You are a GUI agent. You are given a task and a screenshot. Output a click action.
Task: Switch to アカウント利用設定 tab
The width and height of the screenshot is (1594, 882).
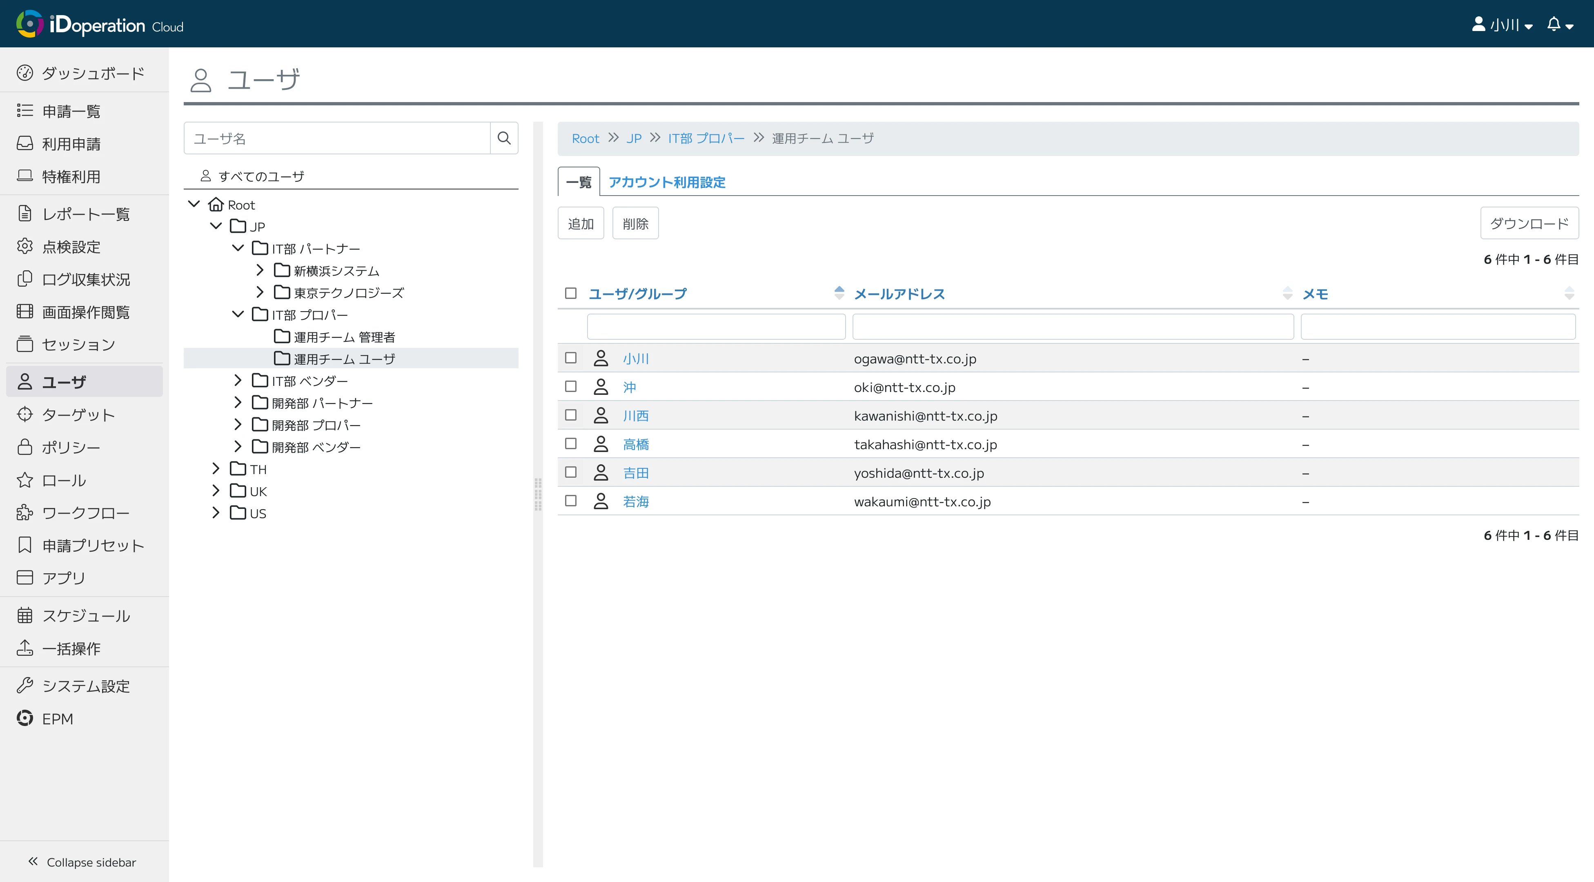point(666,182)
